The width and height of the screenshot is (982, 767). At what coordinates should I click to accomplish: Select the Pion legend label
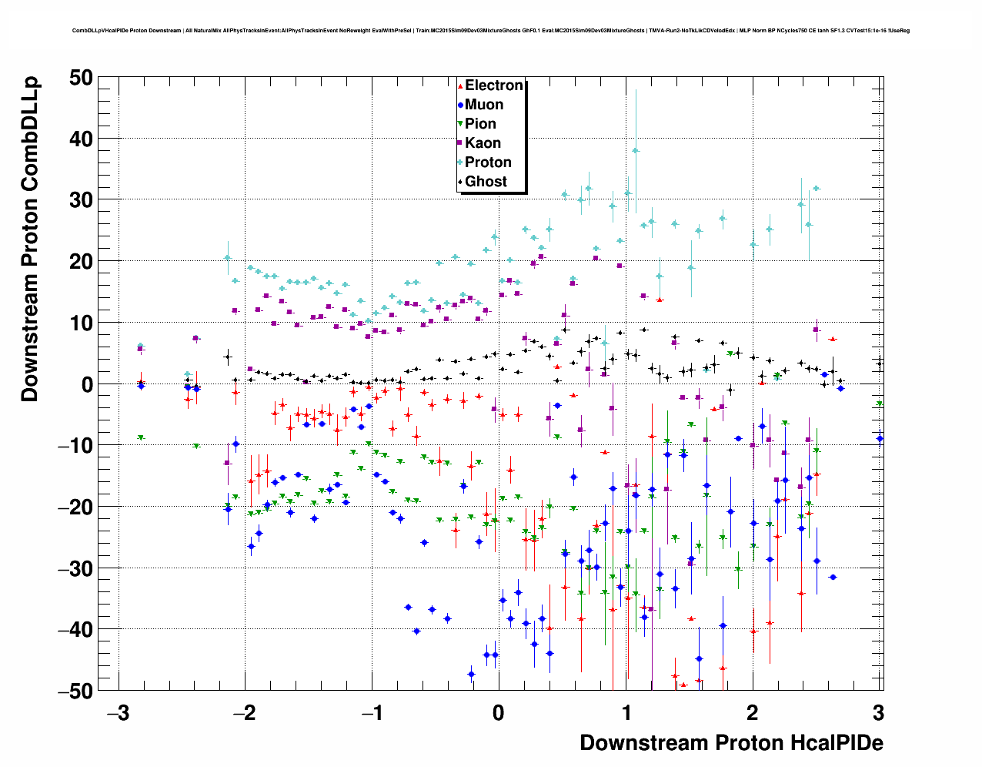point(480,124)
